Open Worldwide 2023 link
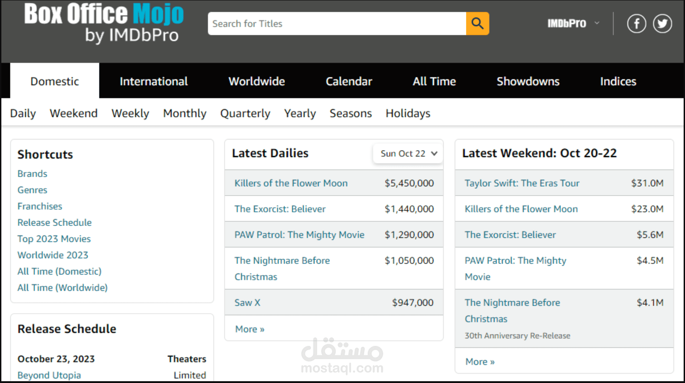The width and height of the screenshot is (685, 383). pos(53,255)
